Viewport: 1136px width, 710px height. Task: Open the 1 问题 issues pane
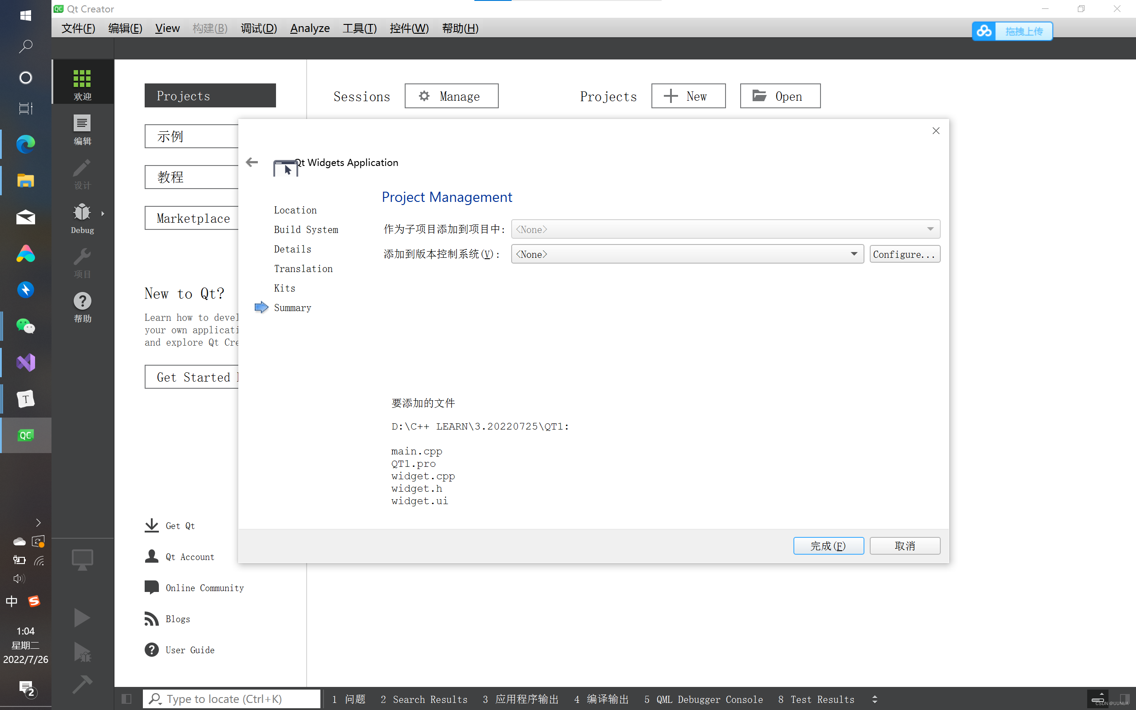(348, 699)
